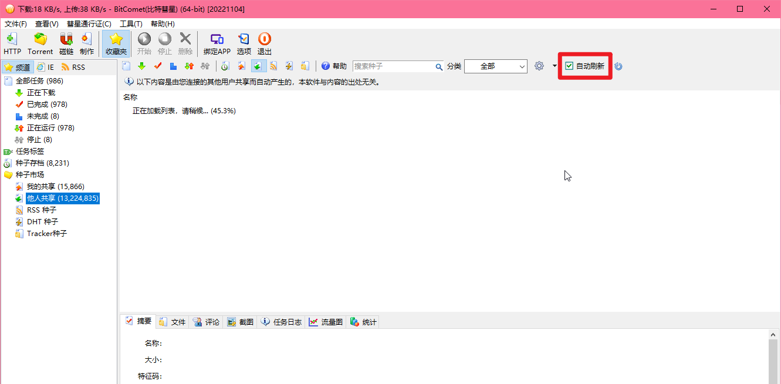Open the 帮助(H) menu
Screen dimensions: 781x384
click(x=163, y=24)
